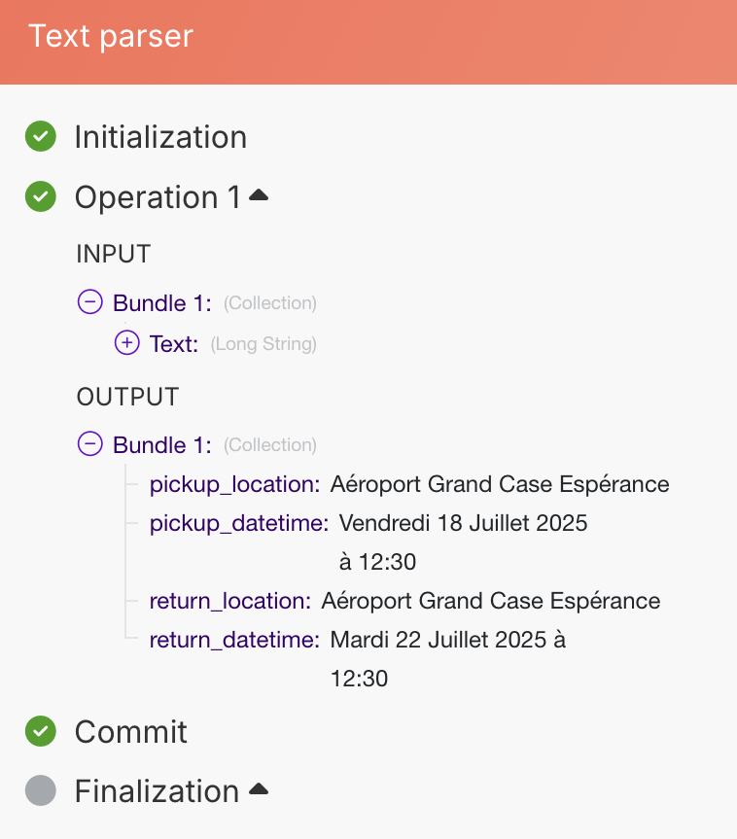Select the Initialization step

coord(160,137)
